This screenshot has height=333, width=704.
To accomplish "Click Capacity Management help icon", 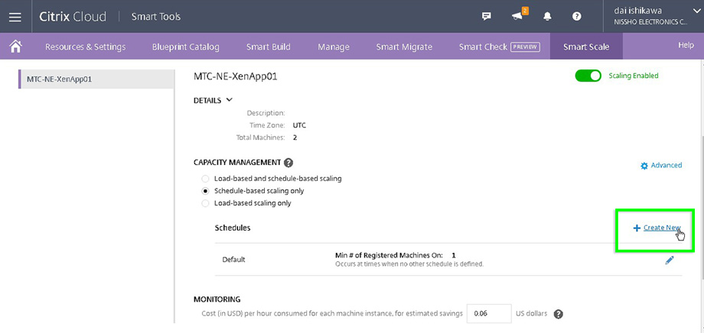I will 288,163.
